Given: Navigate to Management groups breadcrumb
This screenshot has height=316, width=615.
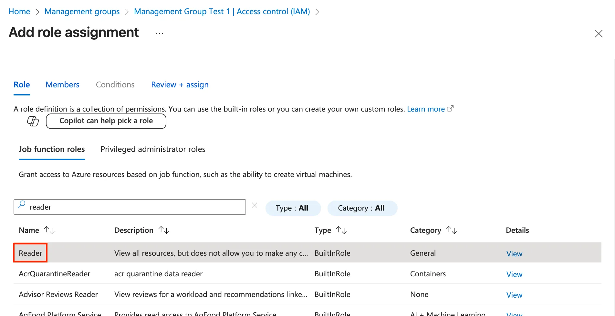Looking at the screenshot, I should coord(82,12).
